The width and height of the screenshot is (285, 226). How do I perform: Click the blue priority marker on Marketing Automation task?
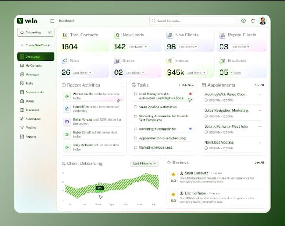(190, 128)
